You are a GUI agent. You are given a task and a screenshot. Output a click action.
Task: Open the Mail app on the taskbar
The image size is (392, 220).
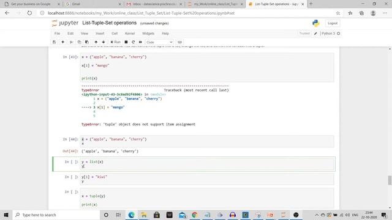183,215
